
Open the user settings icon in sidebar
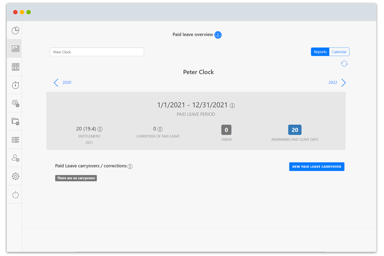tap(15, 158)
